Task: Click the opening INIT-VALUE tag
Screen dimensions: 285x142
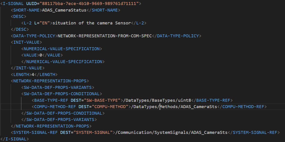Action: tap(26, 42)
